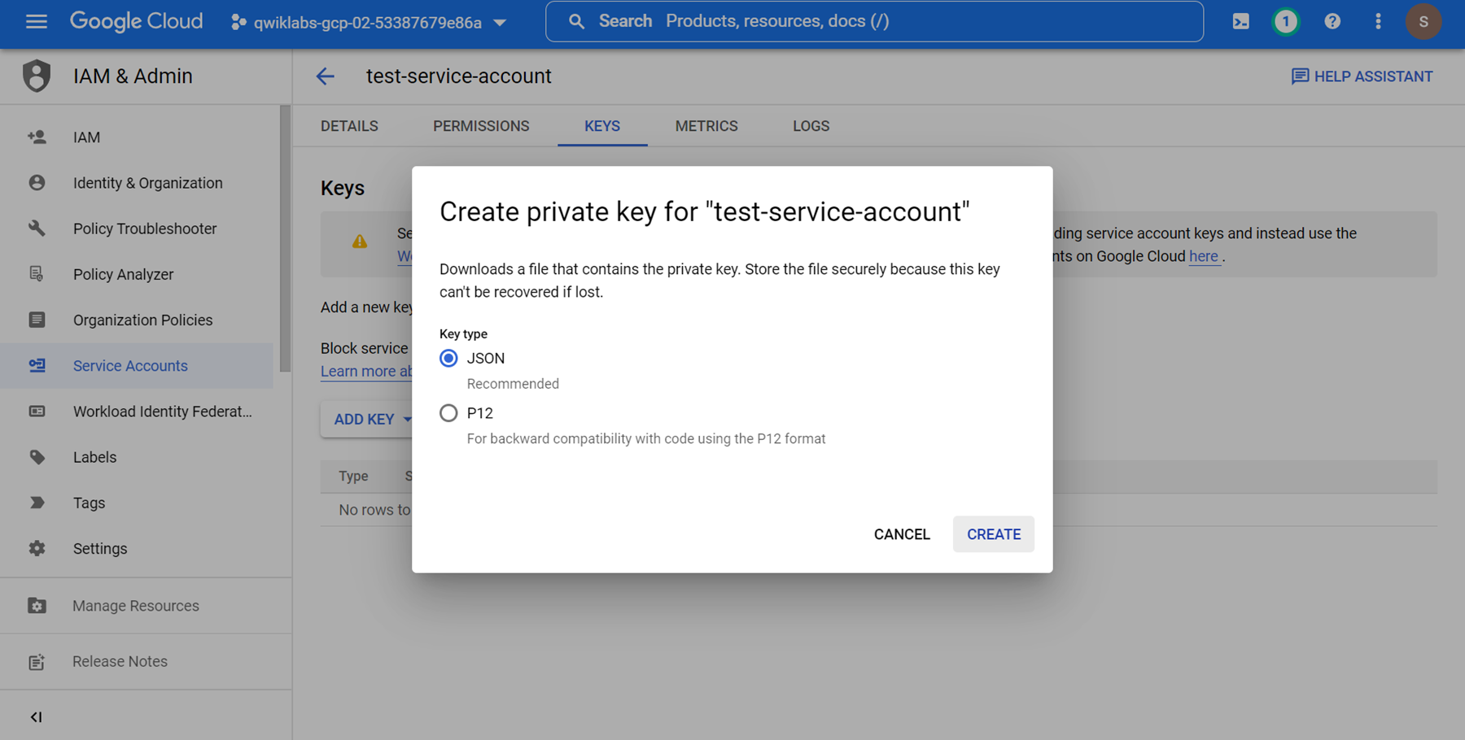Open the Help Assistant panel
The height and width of the screenshot is (740, 1465).
tap(1362, 76)
